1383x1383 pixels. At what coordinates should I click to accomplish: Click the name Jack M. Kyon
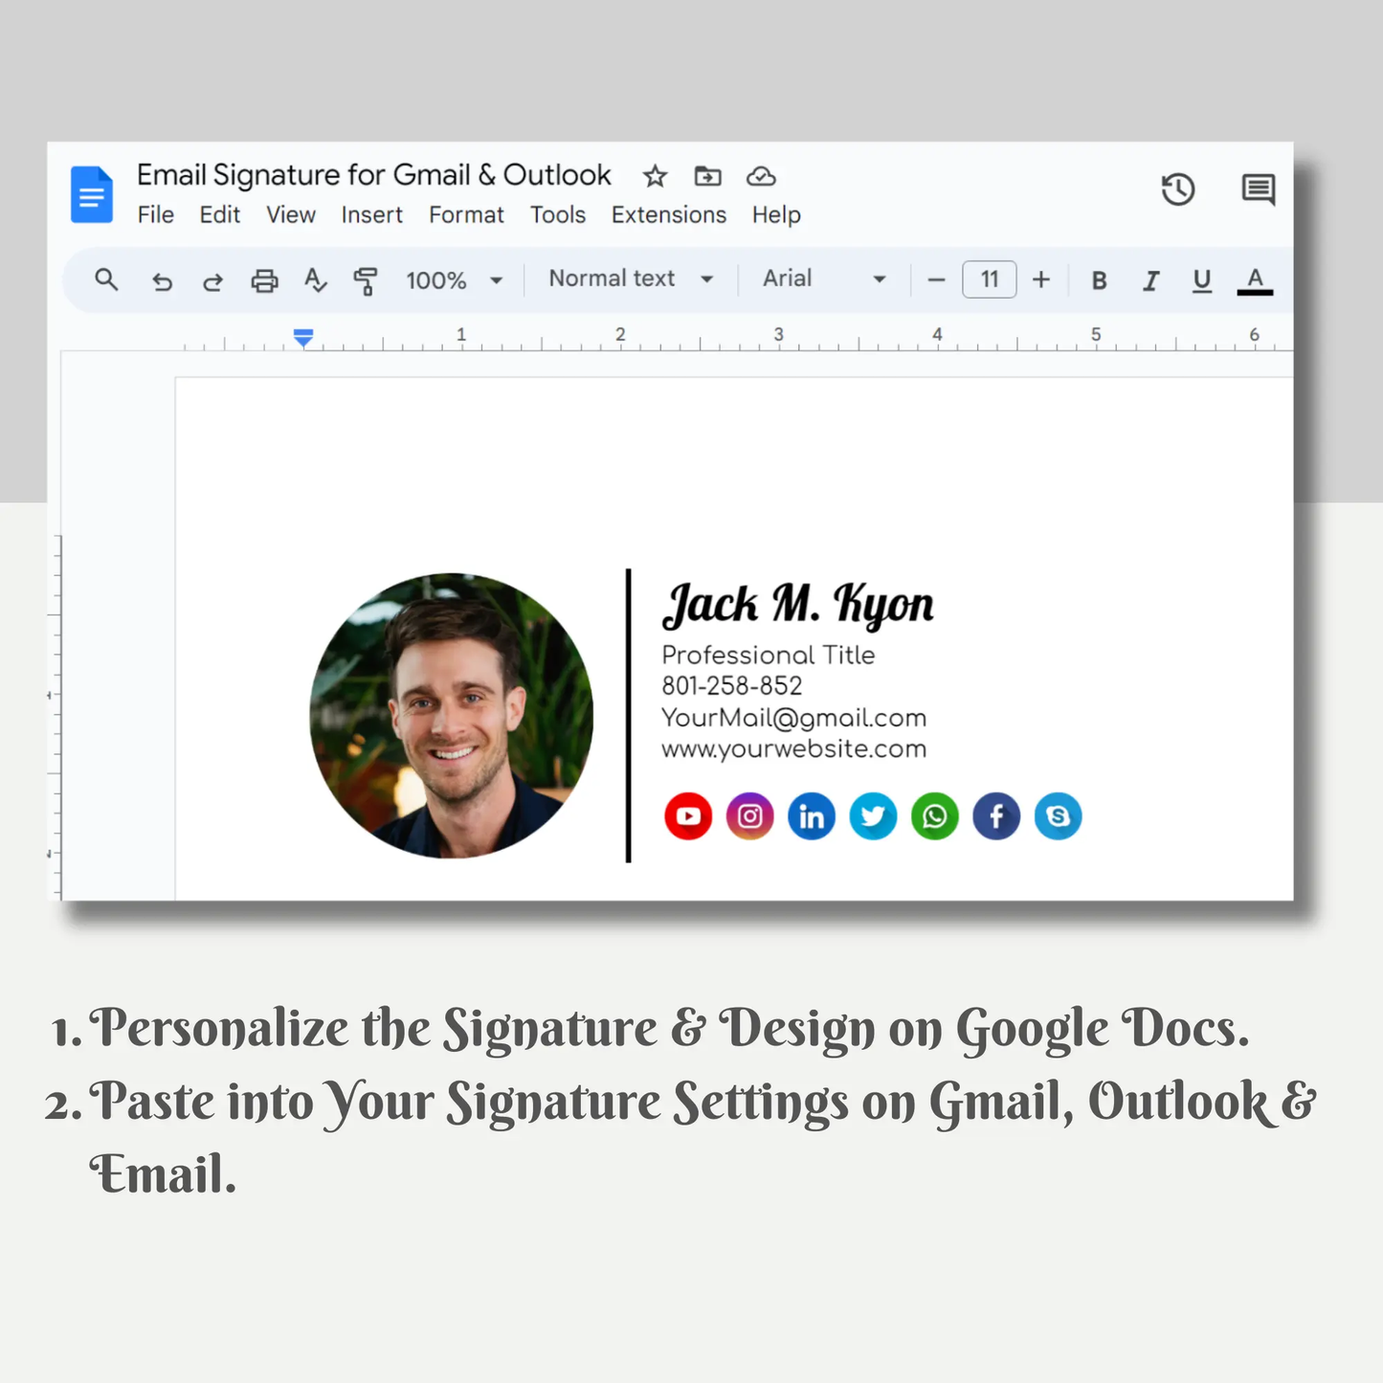(797, 605)
